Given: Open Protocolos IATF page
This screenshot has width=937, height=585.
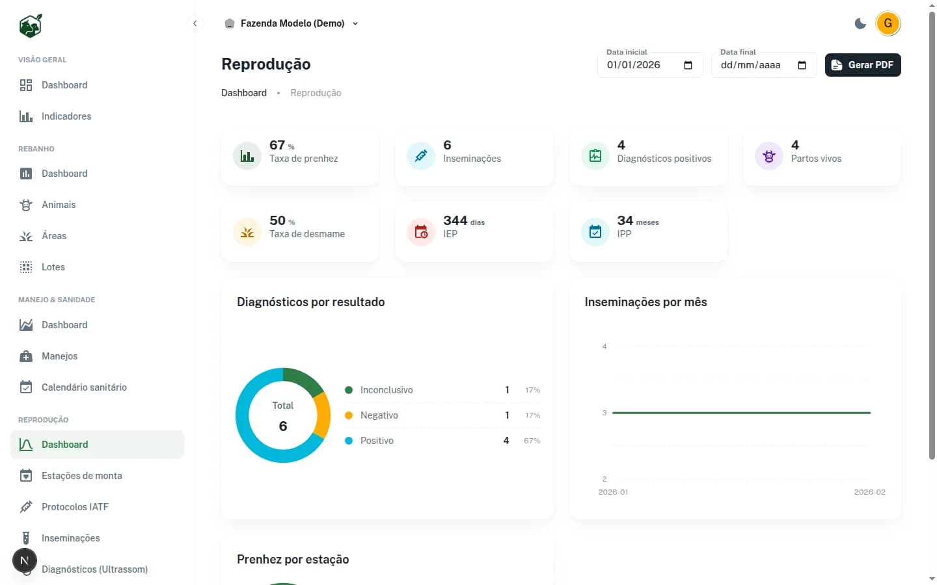Looking at the screenshot, I should pos(97,507).
